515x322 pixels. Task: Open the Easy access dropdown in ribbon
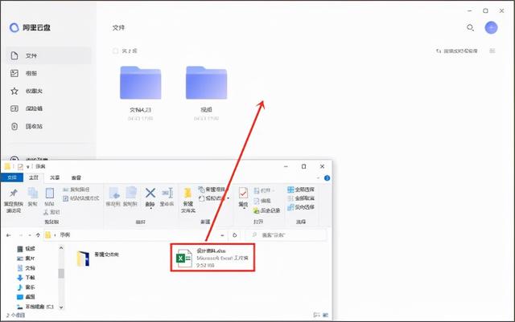(x=214, y=198)
